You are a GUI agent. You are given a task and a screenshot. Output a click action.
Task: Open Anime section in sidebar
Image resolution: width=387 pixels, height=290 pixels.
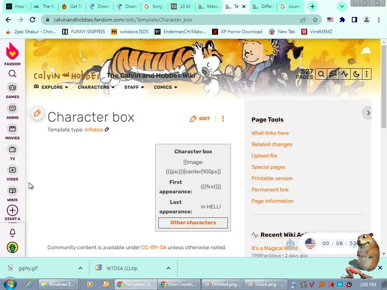click(12, 112)
